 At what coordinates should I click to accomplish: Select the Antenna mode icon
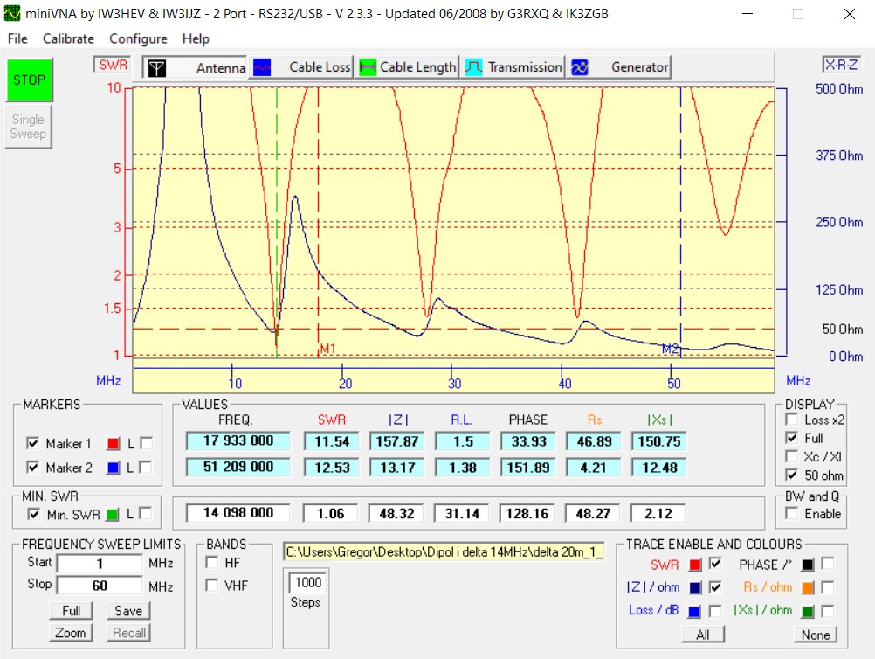(x=156, y=67)
